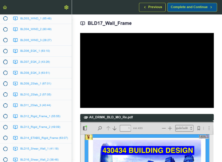The height and width of the screenshot is (162, 222).
Task: Click the PDF bookmark icon
Action: click(x=199, y=128)
